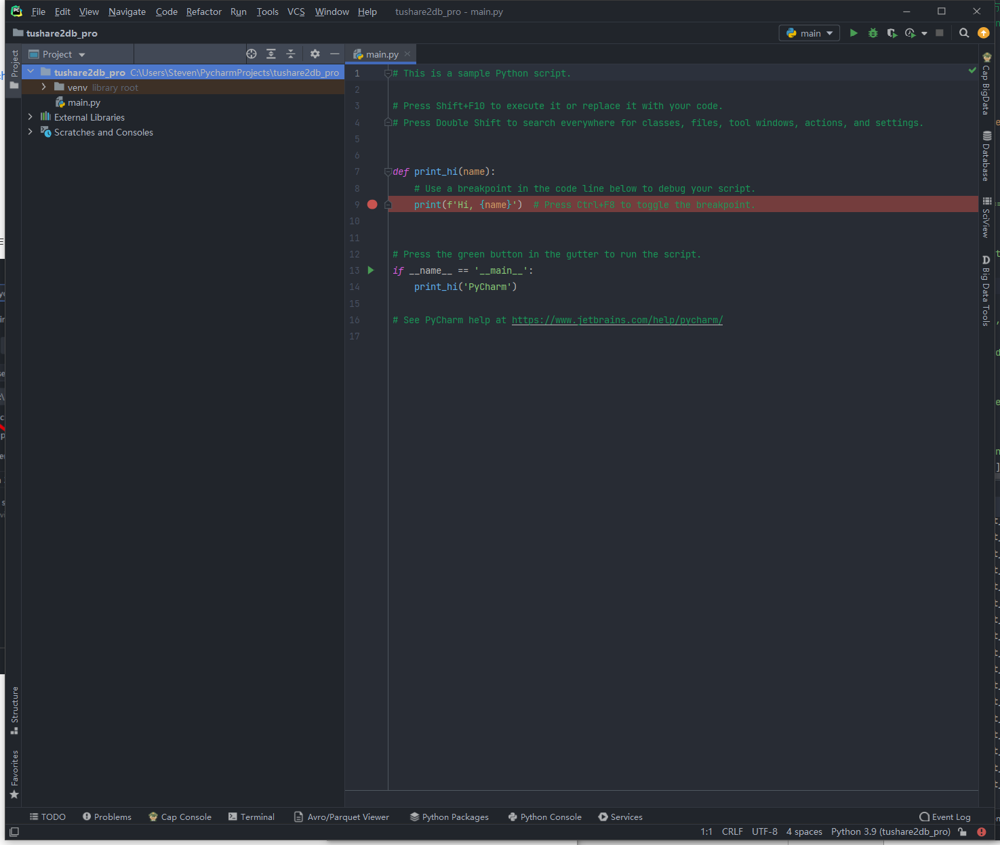Image resolution: width=1000 pixels, height=845 pixels.
Task: Open the Terminal tool window tab
Action: [252, 817]
